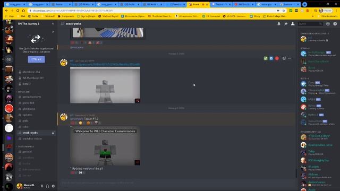Click the Discord search field
The height and width of the screenshot is (191, 340).
(310, 24)
